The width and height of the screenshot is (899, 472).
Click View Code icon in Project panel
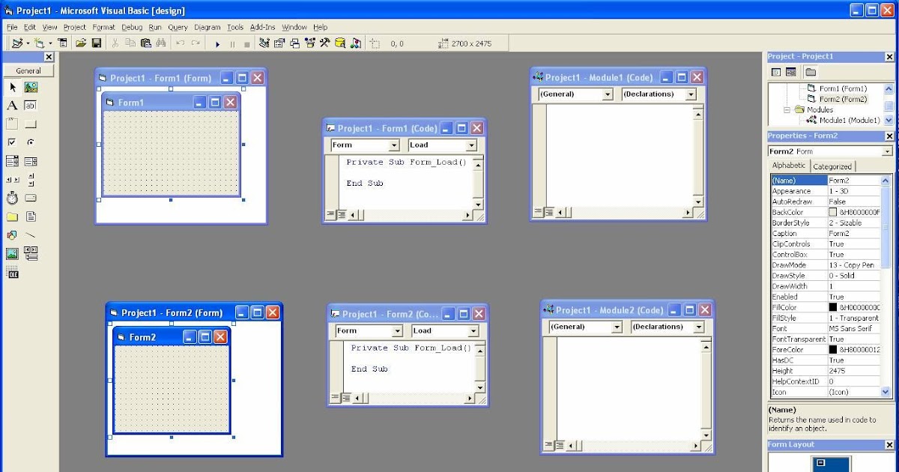pyautogui.click(x=776, y=72)
